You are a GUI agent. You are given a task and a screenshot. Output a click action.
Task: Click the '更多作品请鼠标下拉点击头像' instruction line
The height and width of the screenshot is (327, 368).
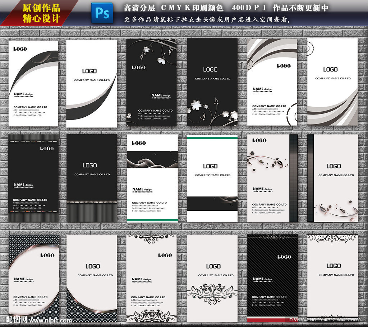coord(207,19)
